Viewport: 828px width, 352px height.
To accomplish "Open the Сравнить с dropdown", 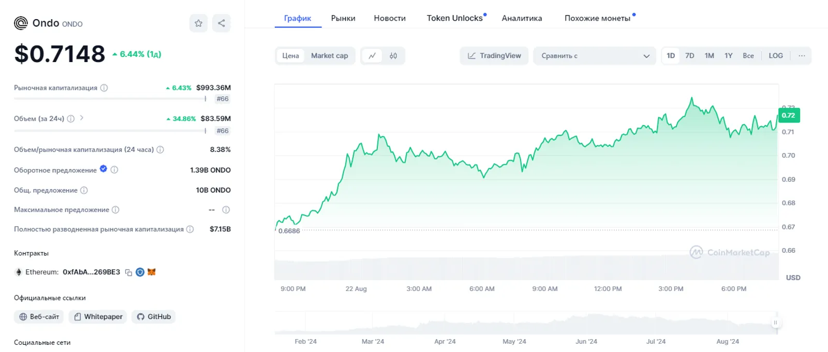I will 595,56.
